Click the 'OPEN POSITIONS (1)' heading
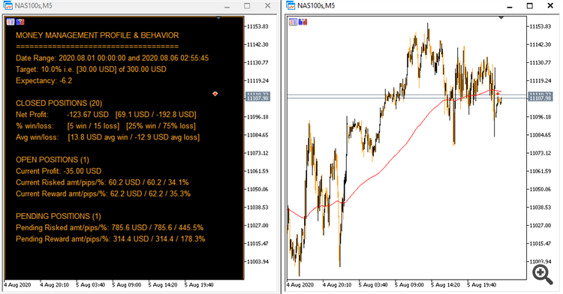This screenshot has height=294, width=563. coord(53,160)
